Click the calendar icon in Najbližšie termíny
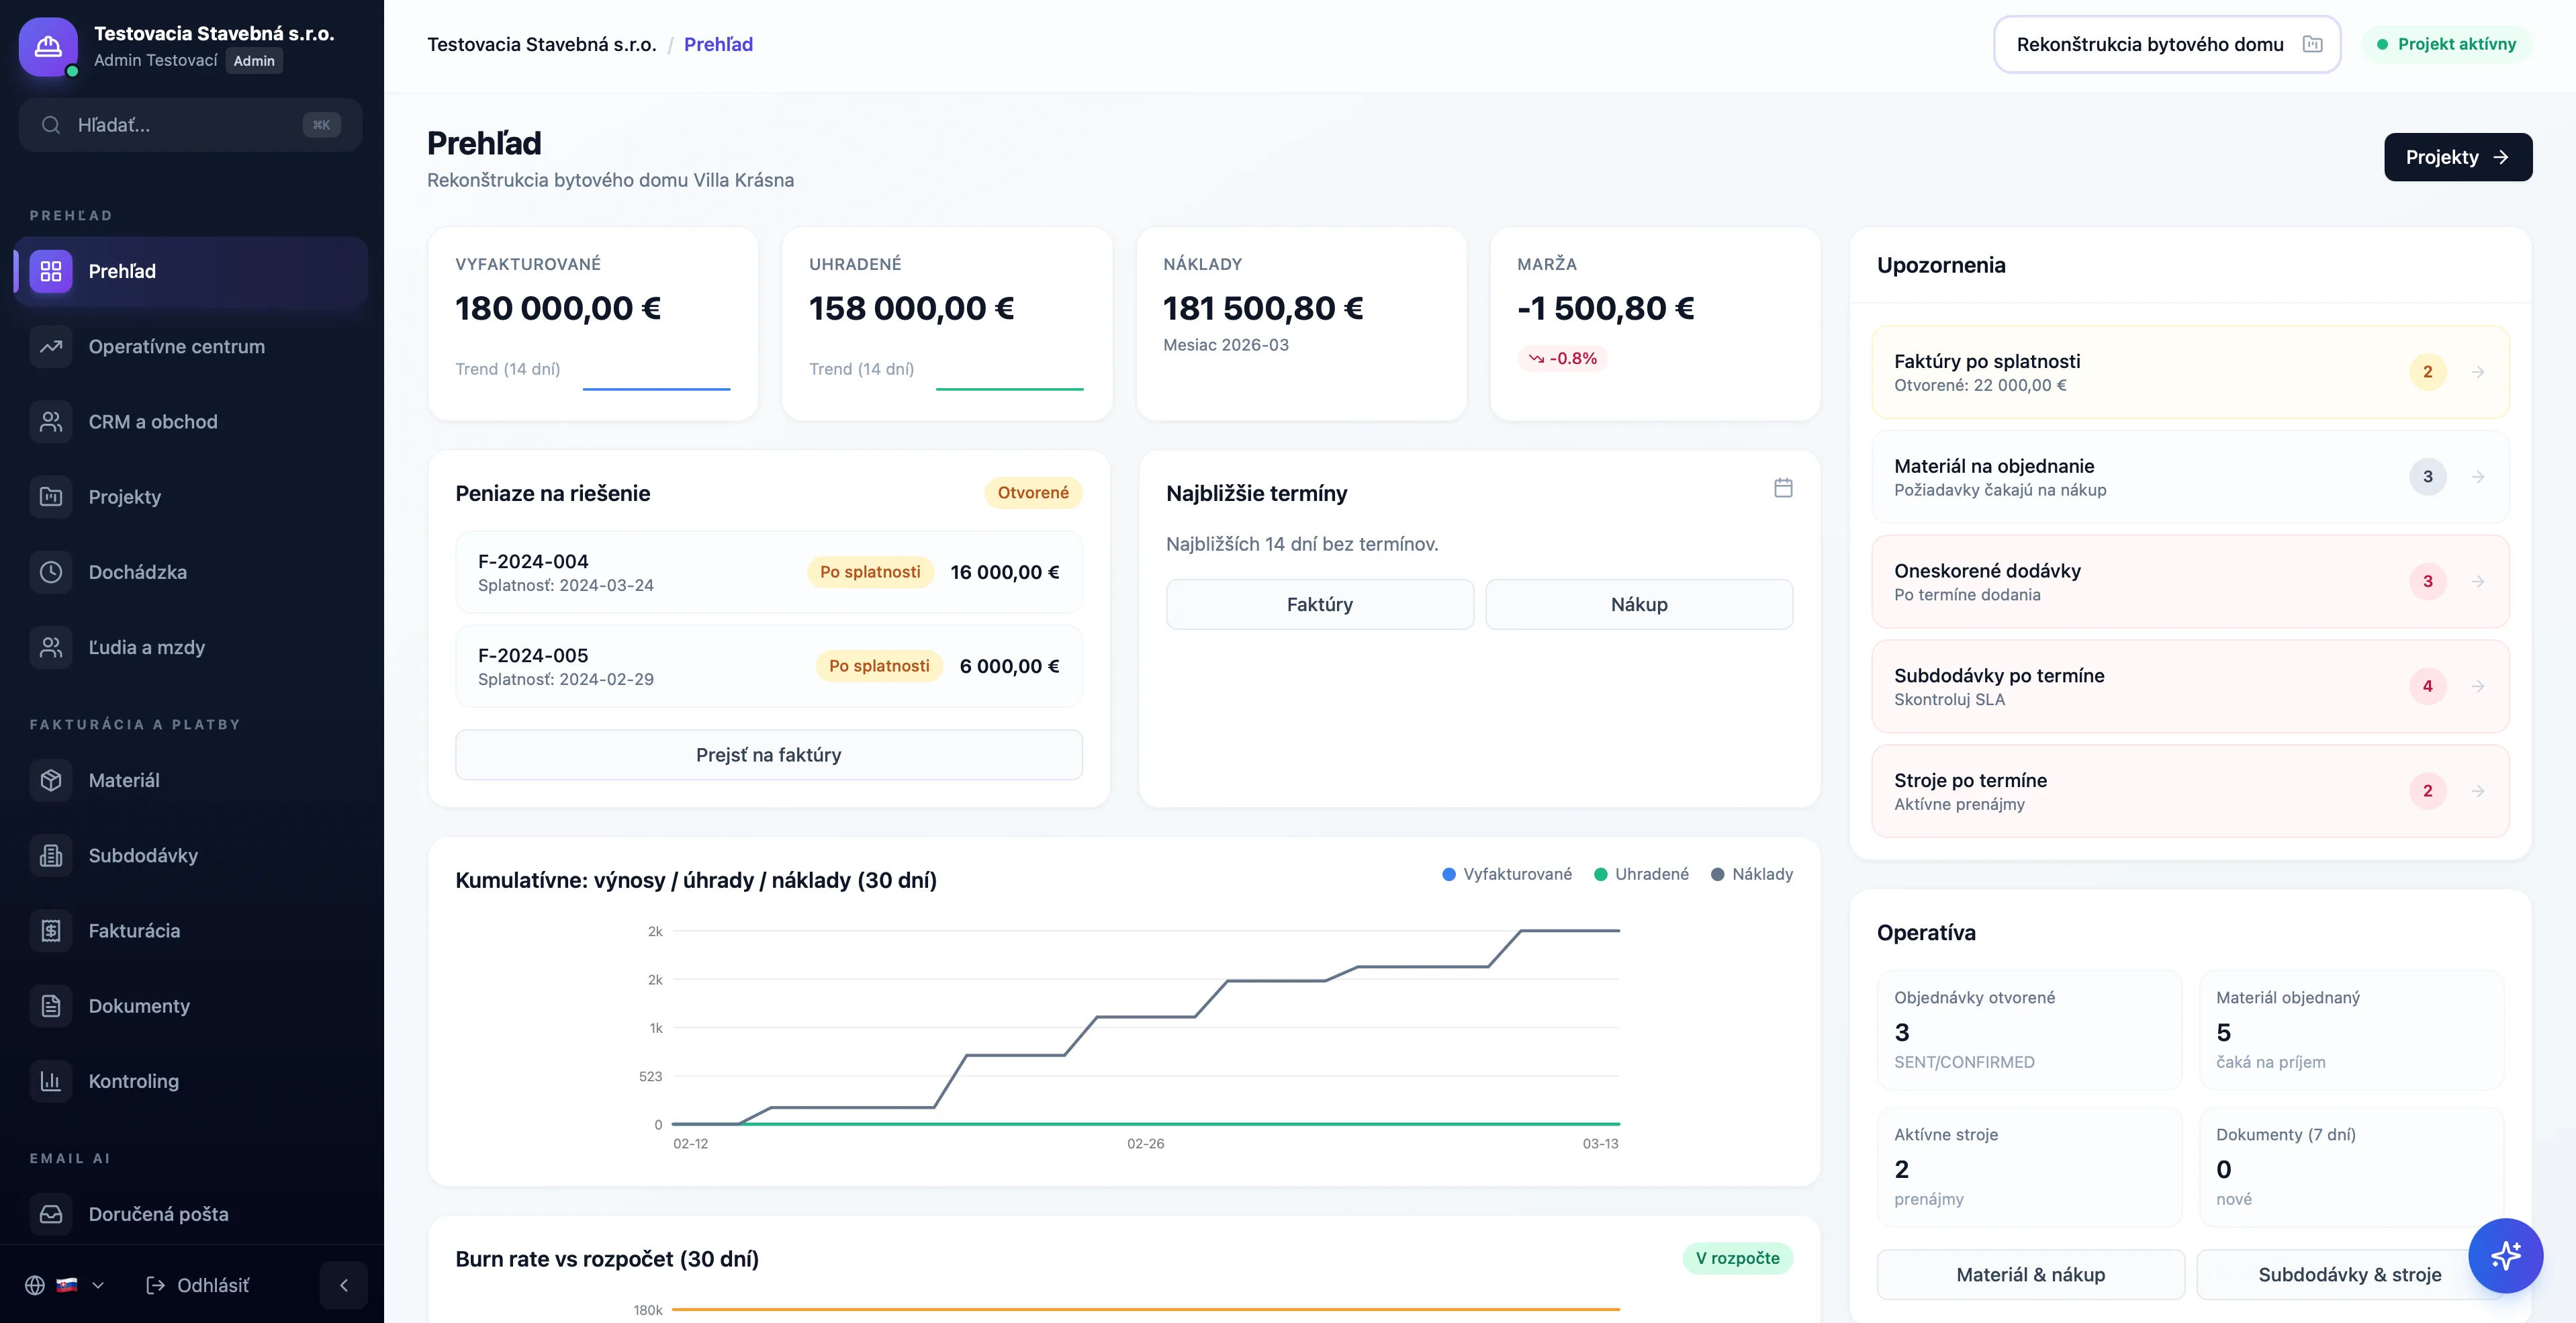 1783,488
